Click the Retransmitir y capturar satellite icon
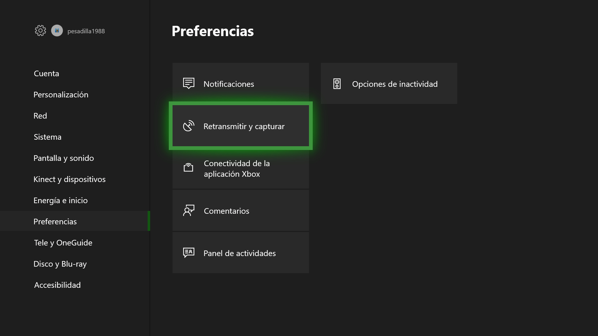598x336 pixels. click(x=189, y=126)
